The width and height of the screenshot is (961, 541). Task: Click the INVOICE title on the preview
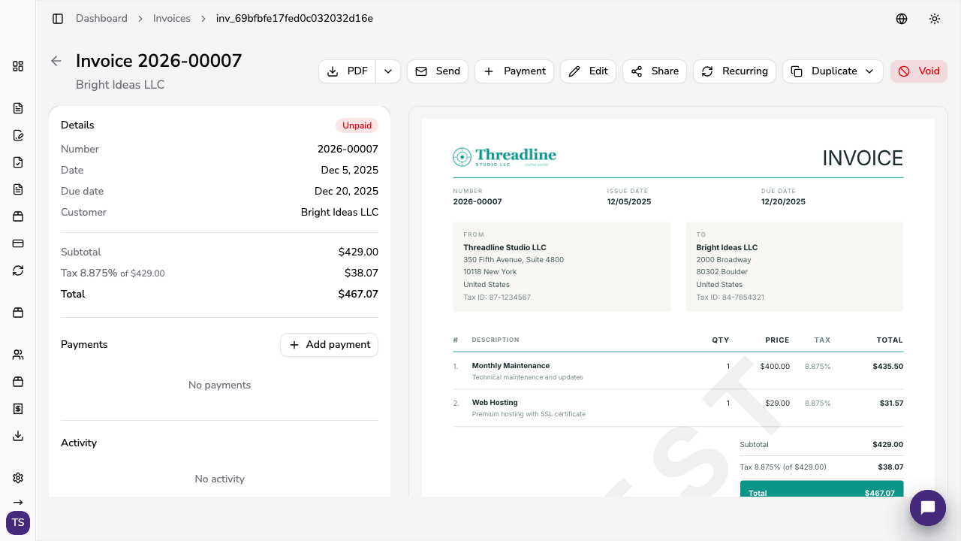tap(863, 159)
